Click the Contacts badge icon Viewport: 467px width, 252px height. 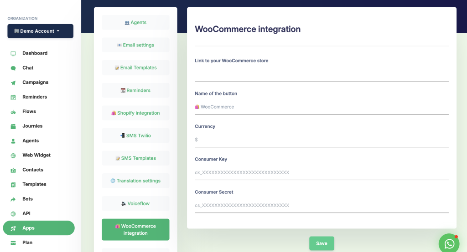(x=13, y=170)
